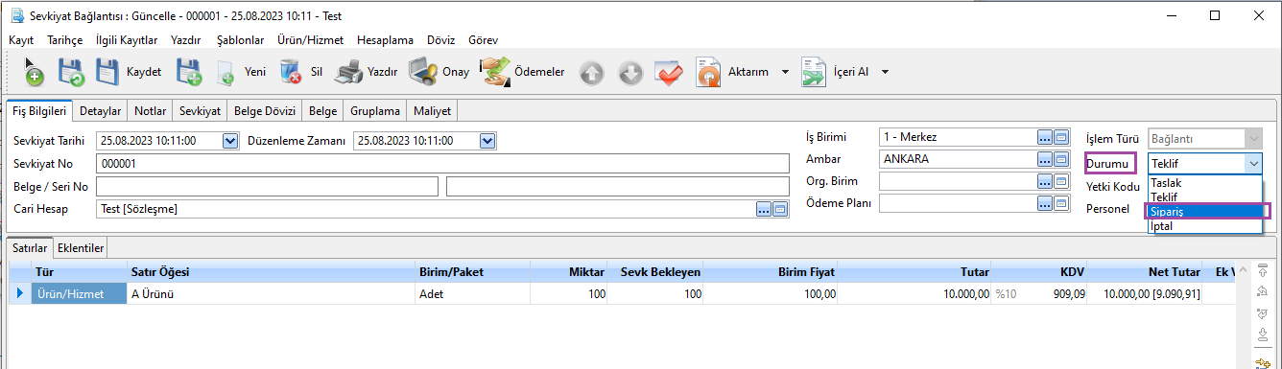Switch to the Detaylar tab
1282x369 pixels.
(101, 110)
